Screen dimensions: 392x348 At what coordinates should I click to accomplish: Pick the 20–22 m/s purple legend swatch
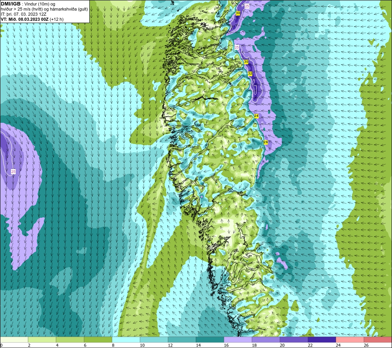point(294,339)
